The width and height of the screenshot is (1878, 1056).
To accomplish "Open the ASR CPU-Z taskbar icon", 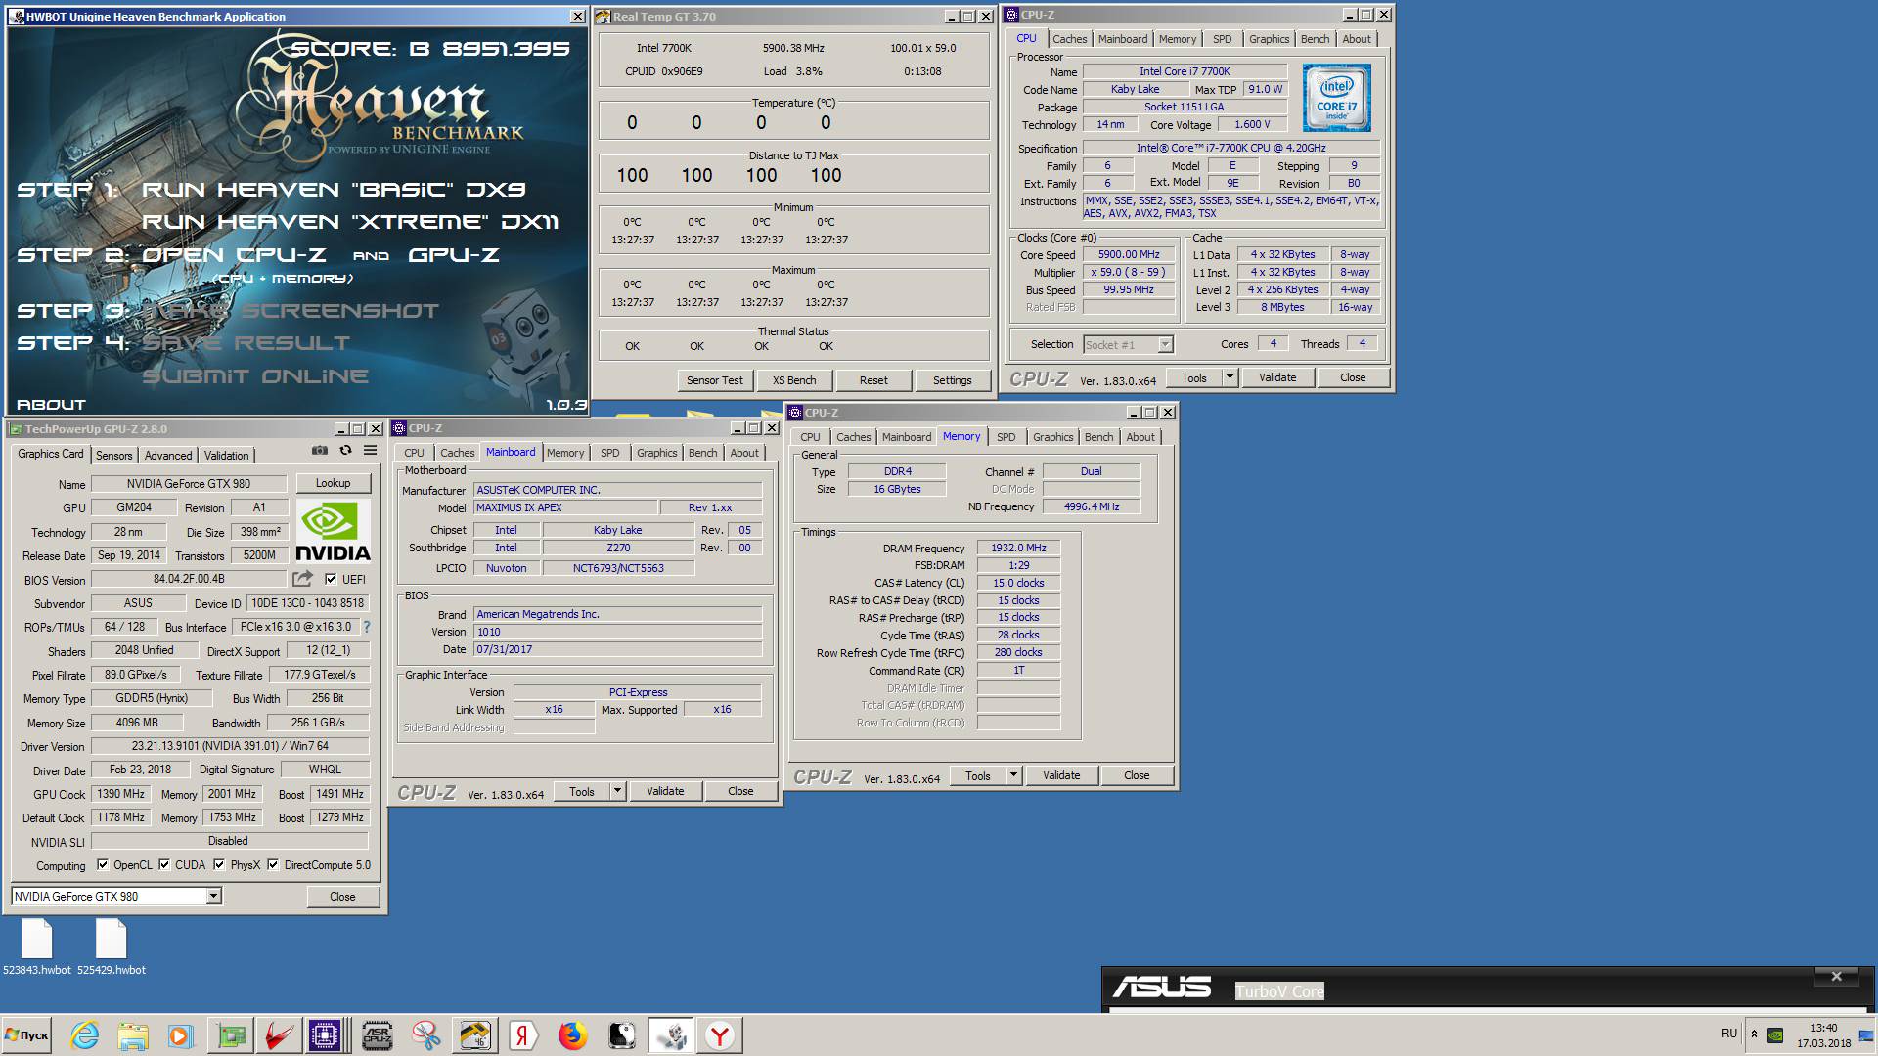I will click(377, 1035).
